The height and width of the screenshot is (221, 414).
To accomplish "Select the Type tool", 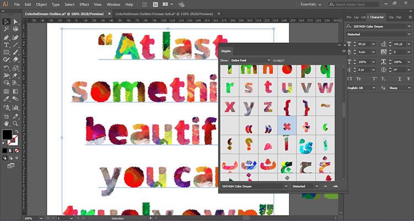I will pyautogui.click(x=6, y=45).
